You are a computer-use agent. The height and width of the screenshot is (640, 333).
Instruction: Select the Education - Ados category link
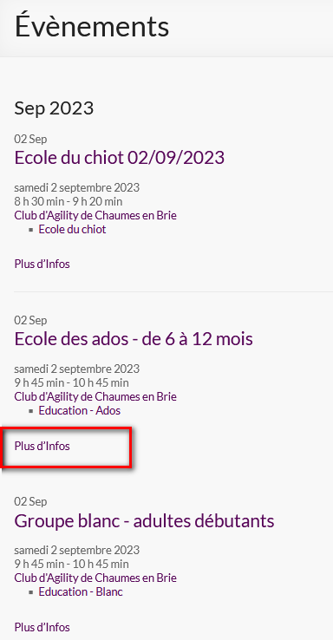point(80,410)
